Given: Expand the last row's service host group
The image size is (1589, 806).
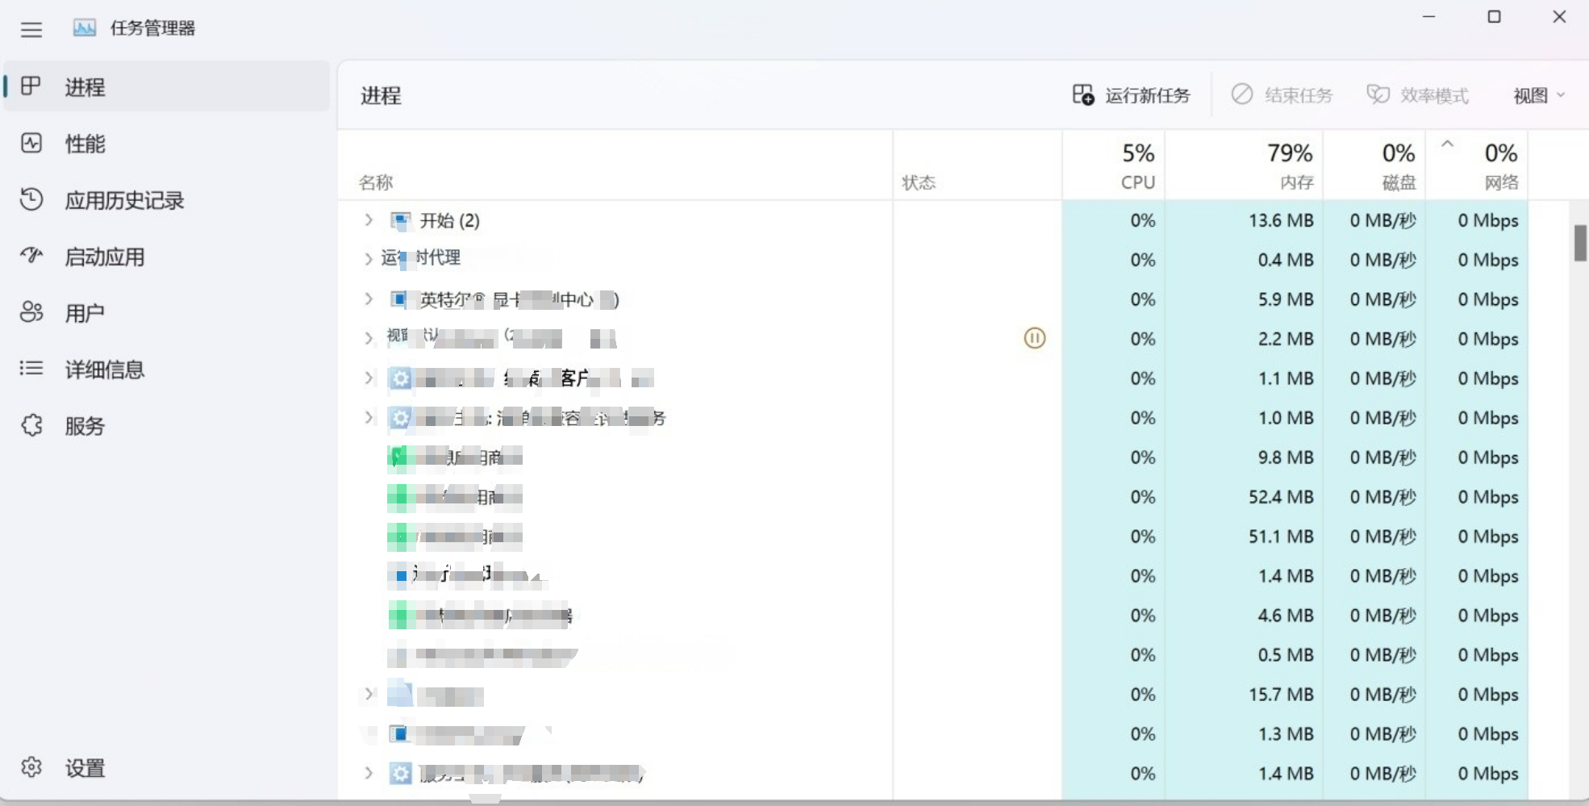Looking at the screenshot, I should (x=369, y=773).
